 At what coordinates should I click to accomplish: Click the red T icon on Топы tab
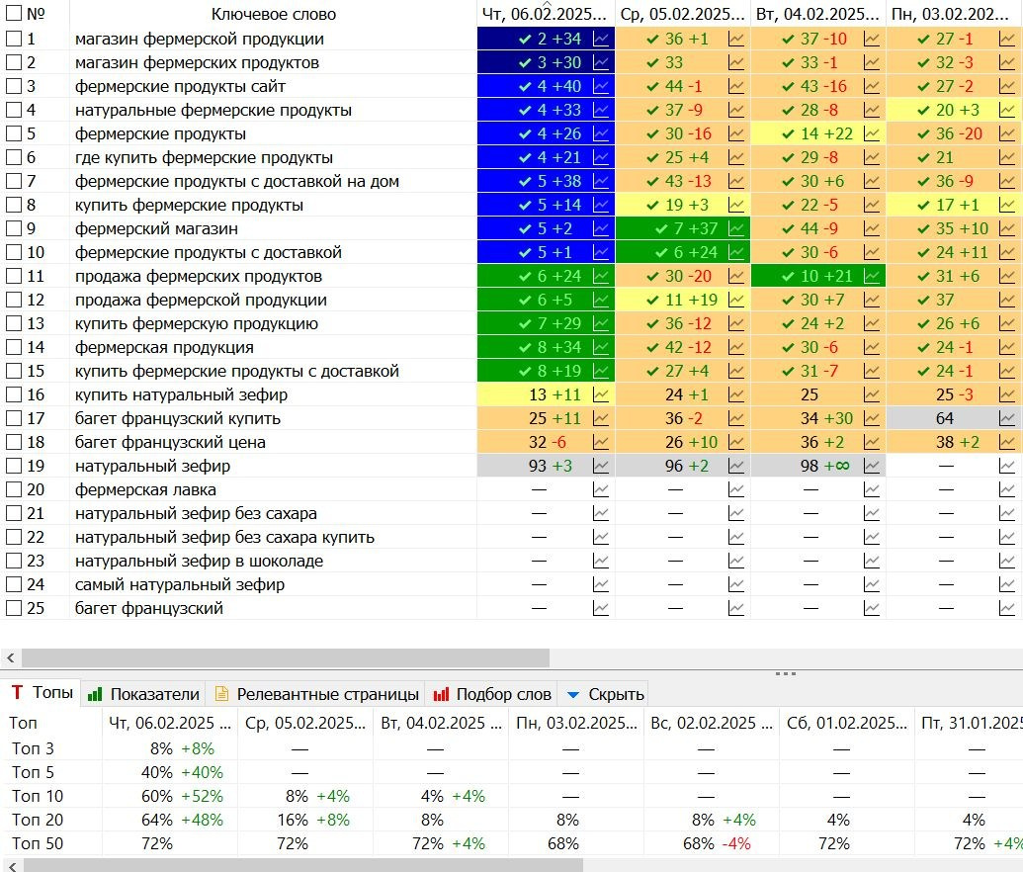(x=20, y=693)
